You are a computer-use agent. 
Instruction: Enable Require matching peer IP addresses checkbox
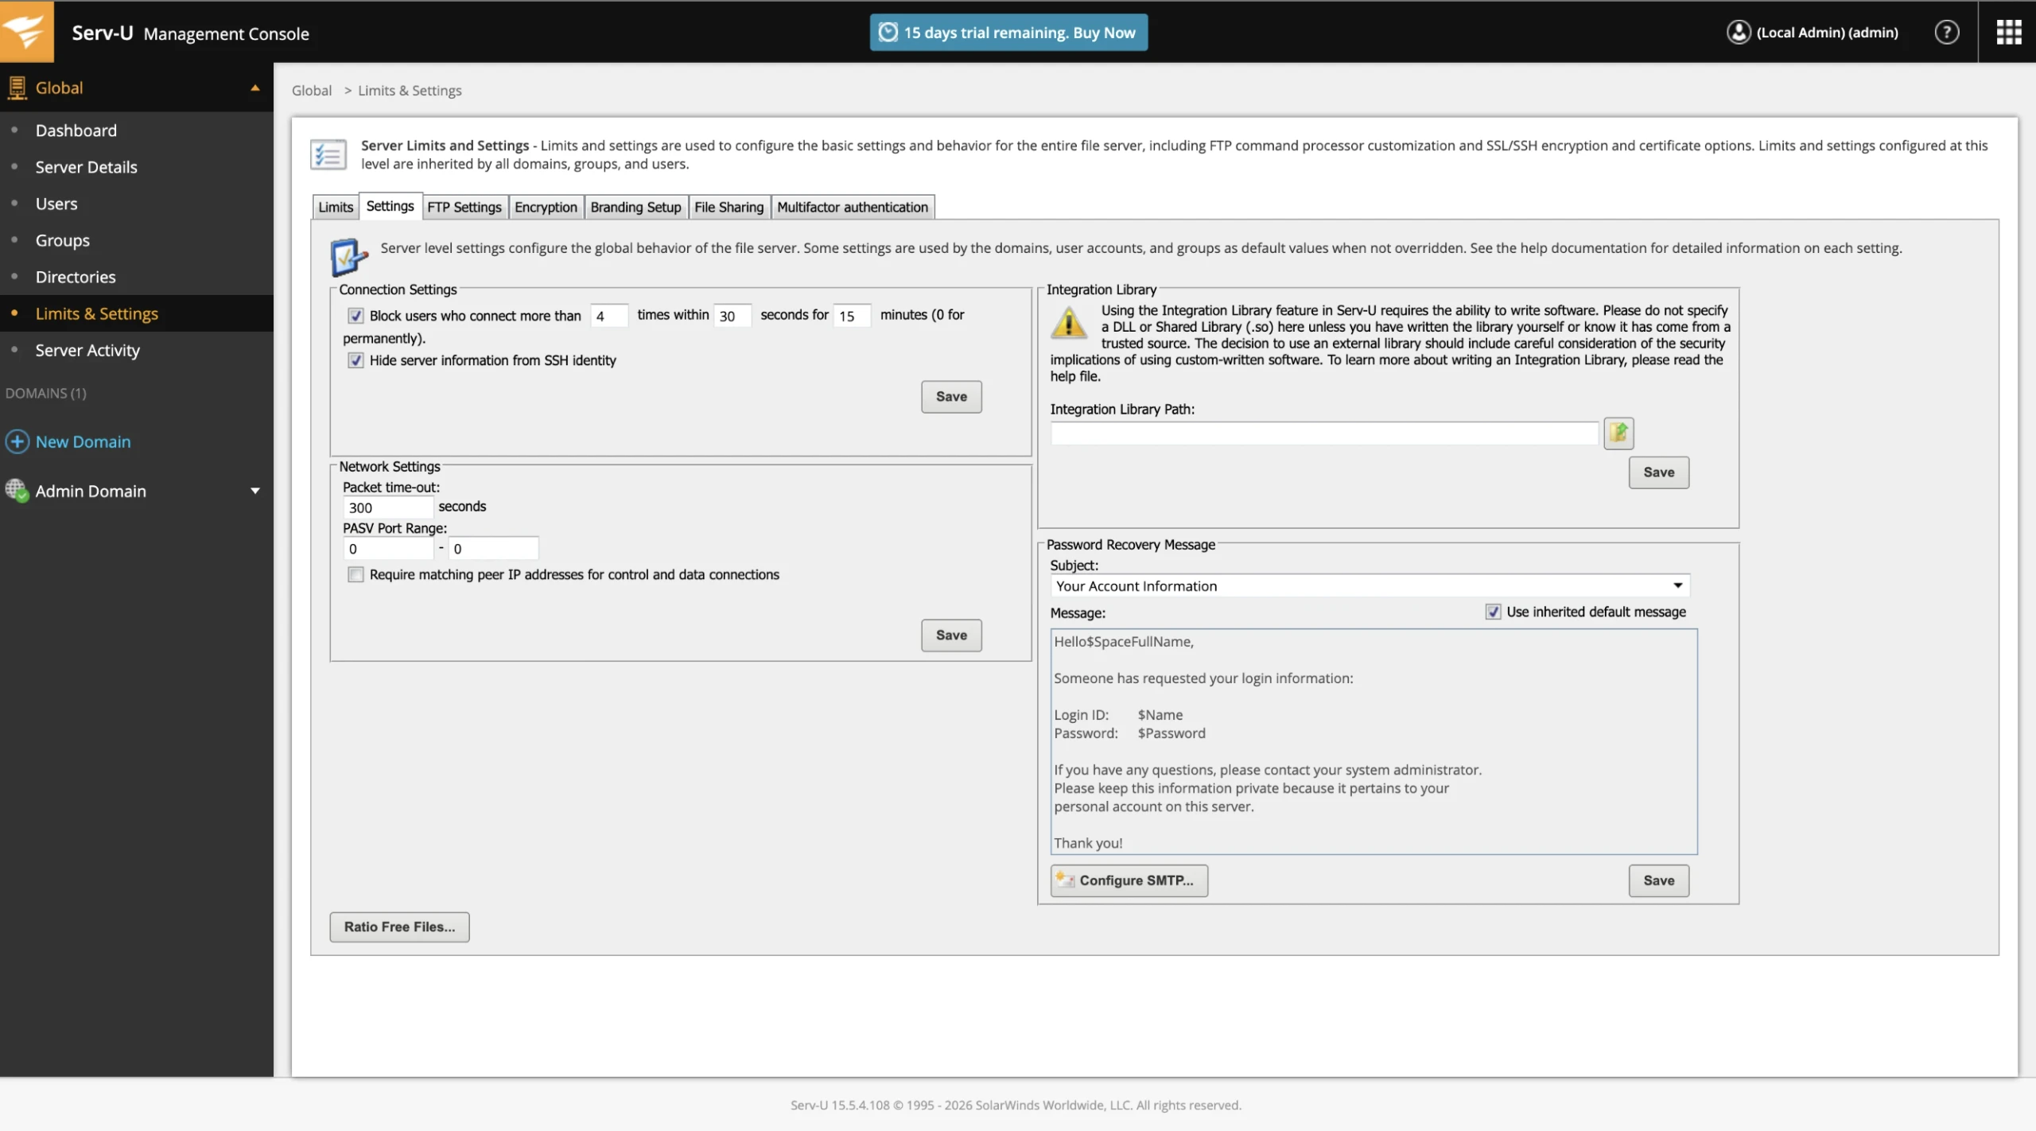pos(356,574)
